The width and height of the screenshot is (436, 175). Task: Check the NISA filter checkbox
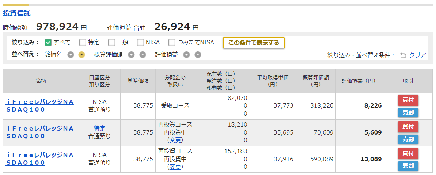pyautogui.click(x=140, y=42)
